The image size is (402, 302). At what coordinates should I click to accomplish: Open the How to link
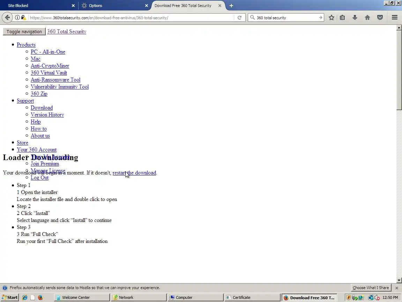(x=39, y=129)
